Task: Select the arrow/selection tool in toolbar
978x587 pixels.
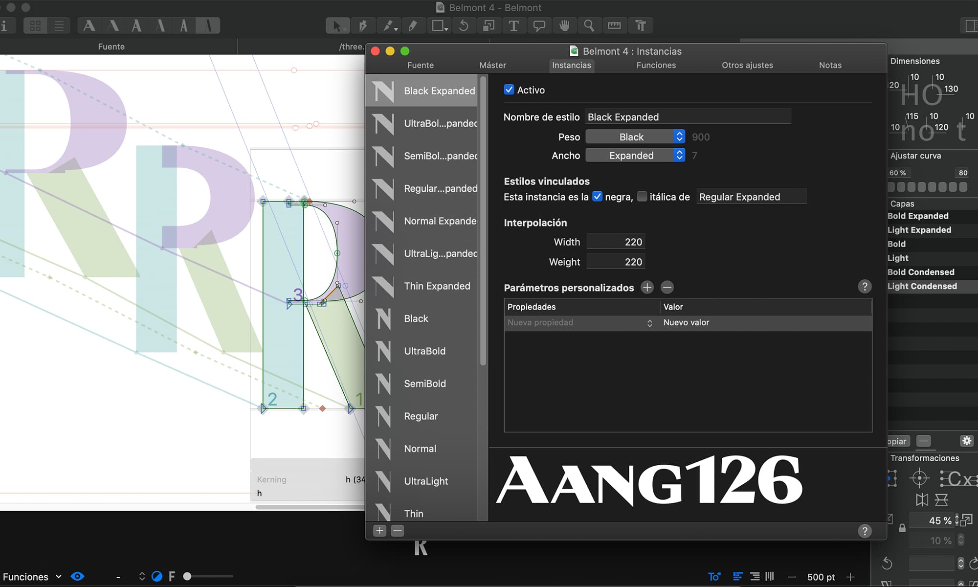Action: pos(337,26)
